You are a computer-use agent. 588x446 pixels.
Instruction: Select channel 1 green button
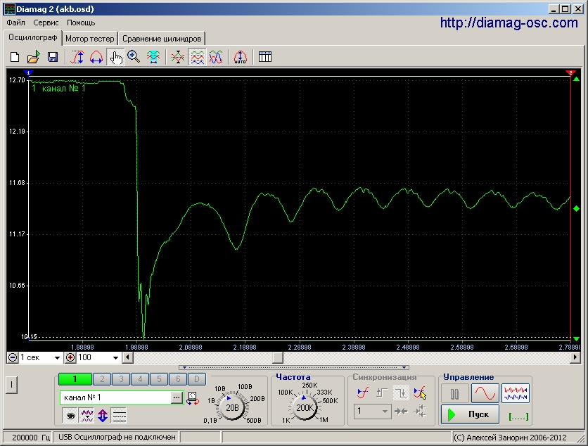pyautogui.click(x=75, y=379)
